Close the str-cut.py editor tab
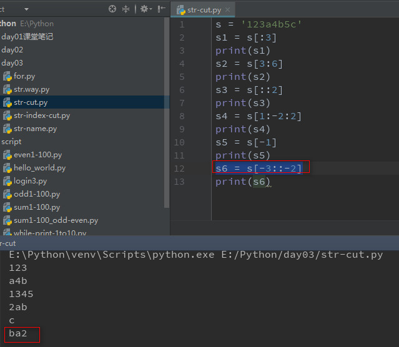The image size is (399, 347). tap(228, 10)
